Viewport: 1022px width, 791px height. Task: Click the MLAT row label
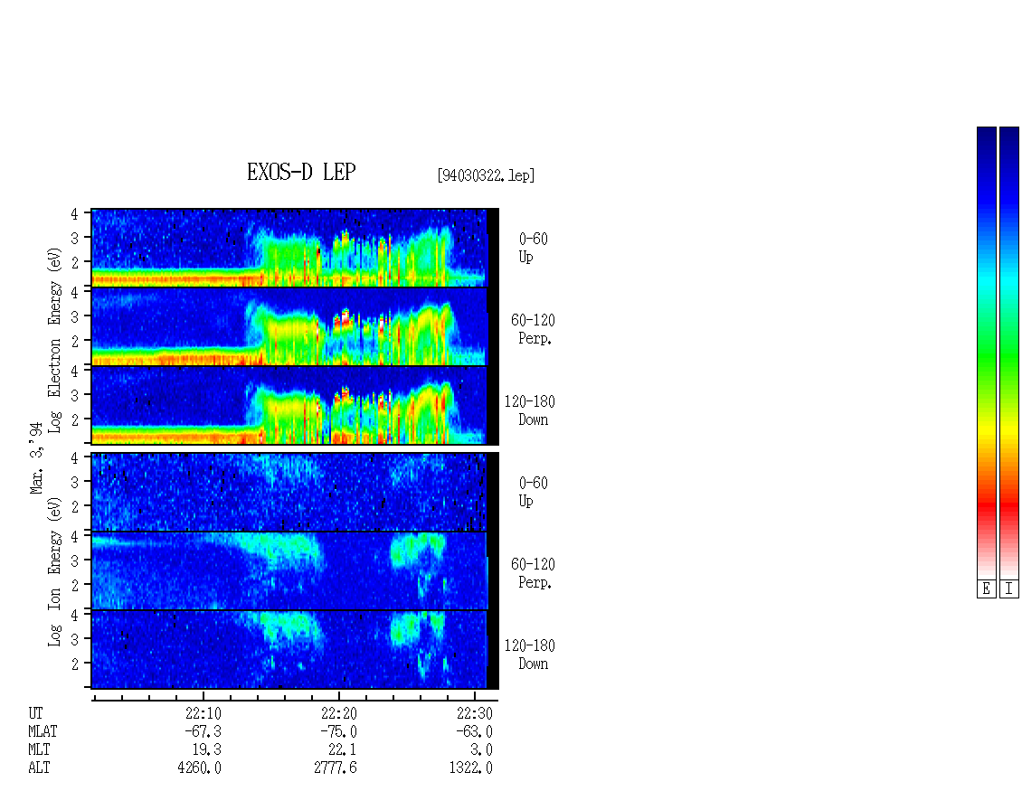[43, 731]
